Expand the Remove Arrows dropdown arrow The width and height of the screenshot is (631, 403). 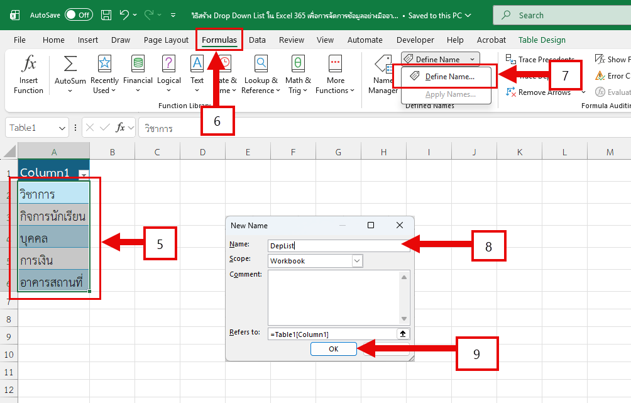tap(583, 92)
